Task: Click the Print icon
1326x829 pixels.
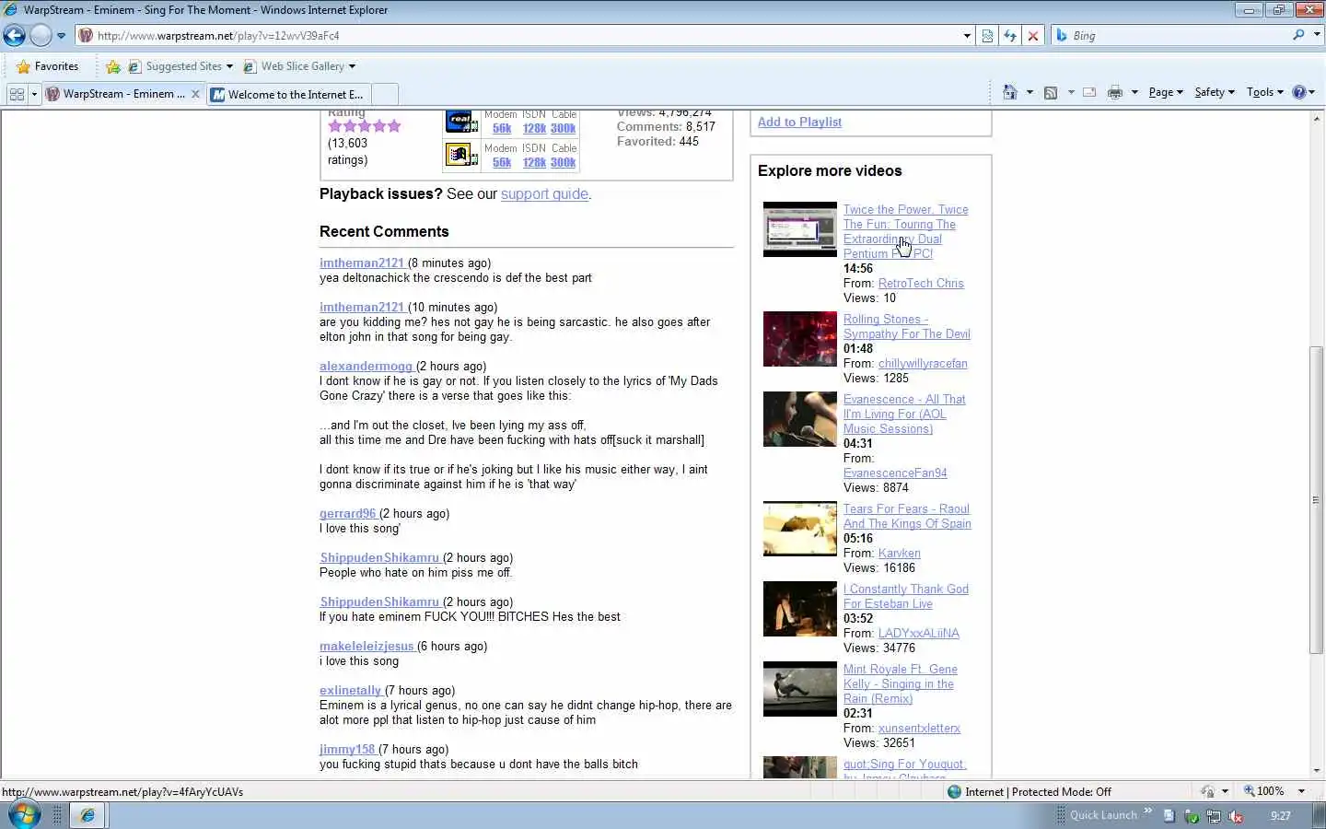Action: pyautogui.click(x=1115, y=92)
